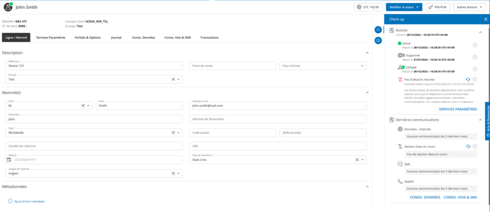Switch to the Transactions tab
The height and width of the screenshot is (212, 490).
[210, 37]
